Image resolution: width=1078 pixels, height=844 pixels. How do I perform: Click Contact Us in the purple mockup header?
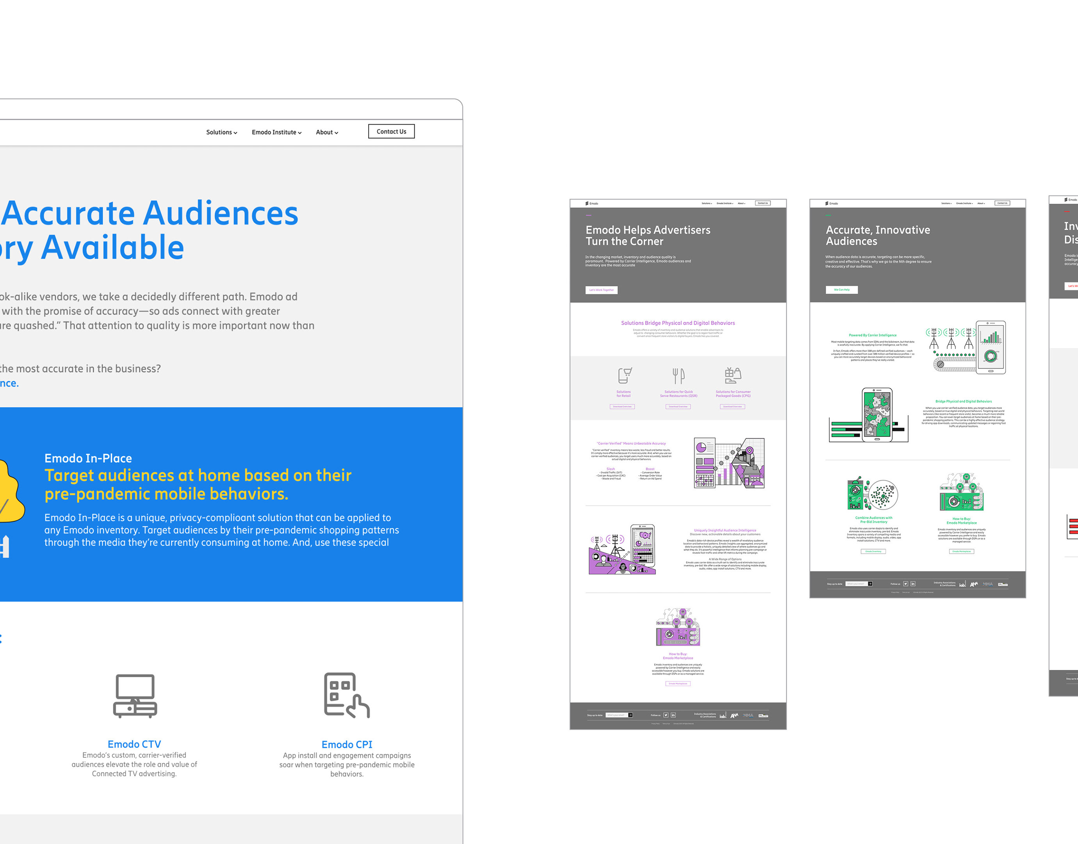coord(763,203)
